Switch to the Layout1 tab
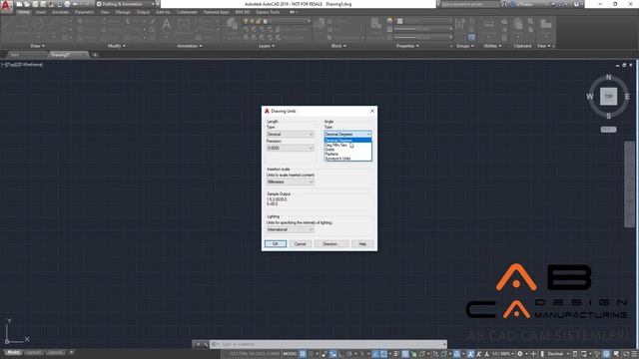The image size is (639, 359). (34, 352)
